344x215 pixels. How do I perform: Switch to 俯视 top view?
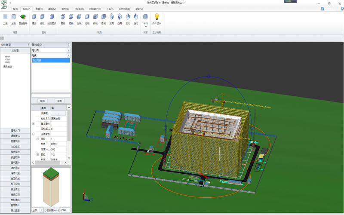coord(63,19)
